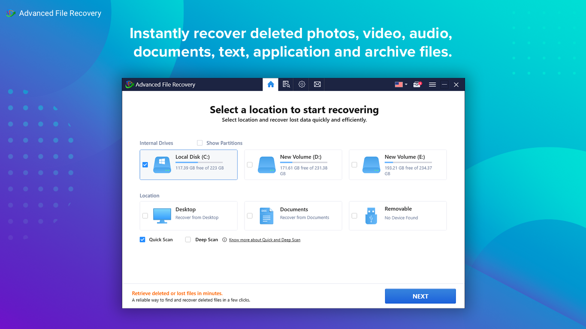Click the info icon beside scan options
This screenshot has height=329, width=586.
224,239
